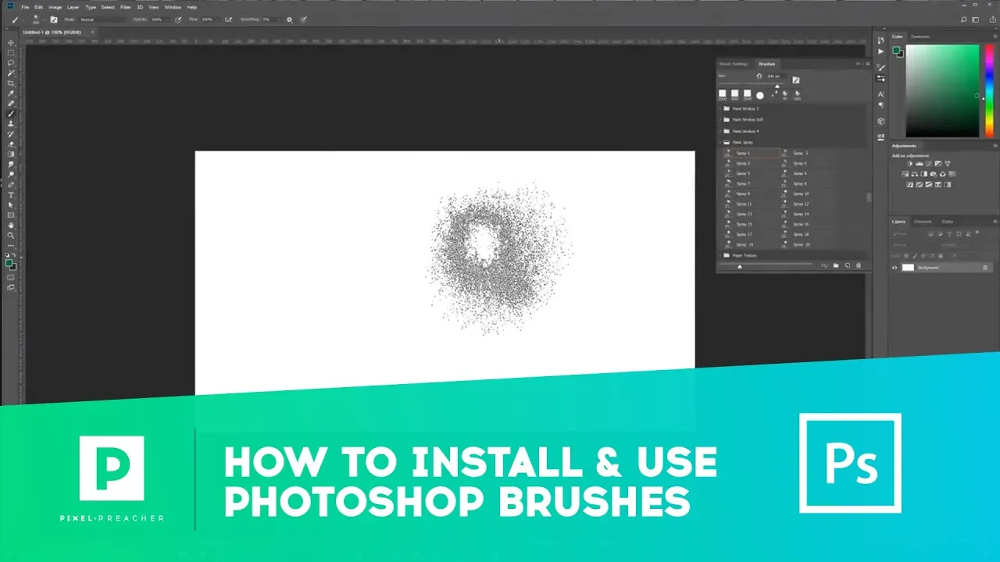Select the Eraser tool
The image size is (1000, 562).
click(x=11, y=144)
